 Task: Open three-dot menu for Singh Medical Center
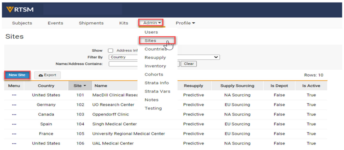coord(14,124)
